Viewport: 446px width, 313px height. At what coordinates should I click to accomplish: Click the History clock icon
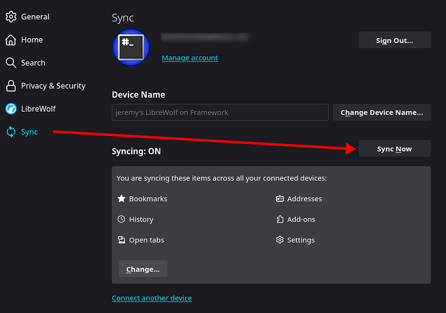[x=122, y=219]
